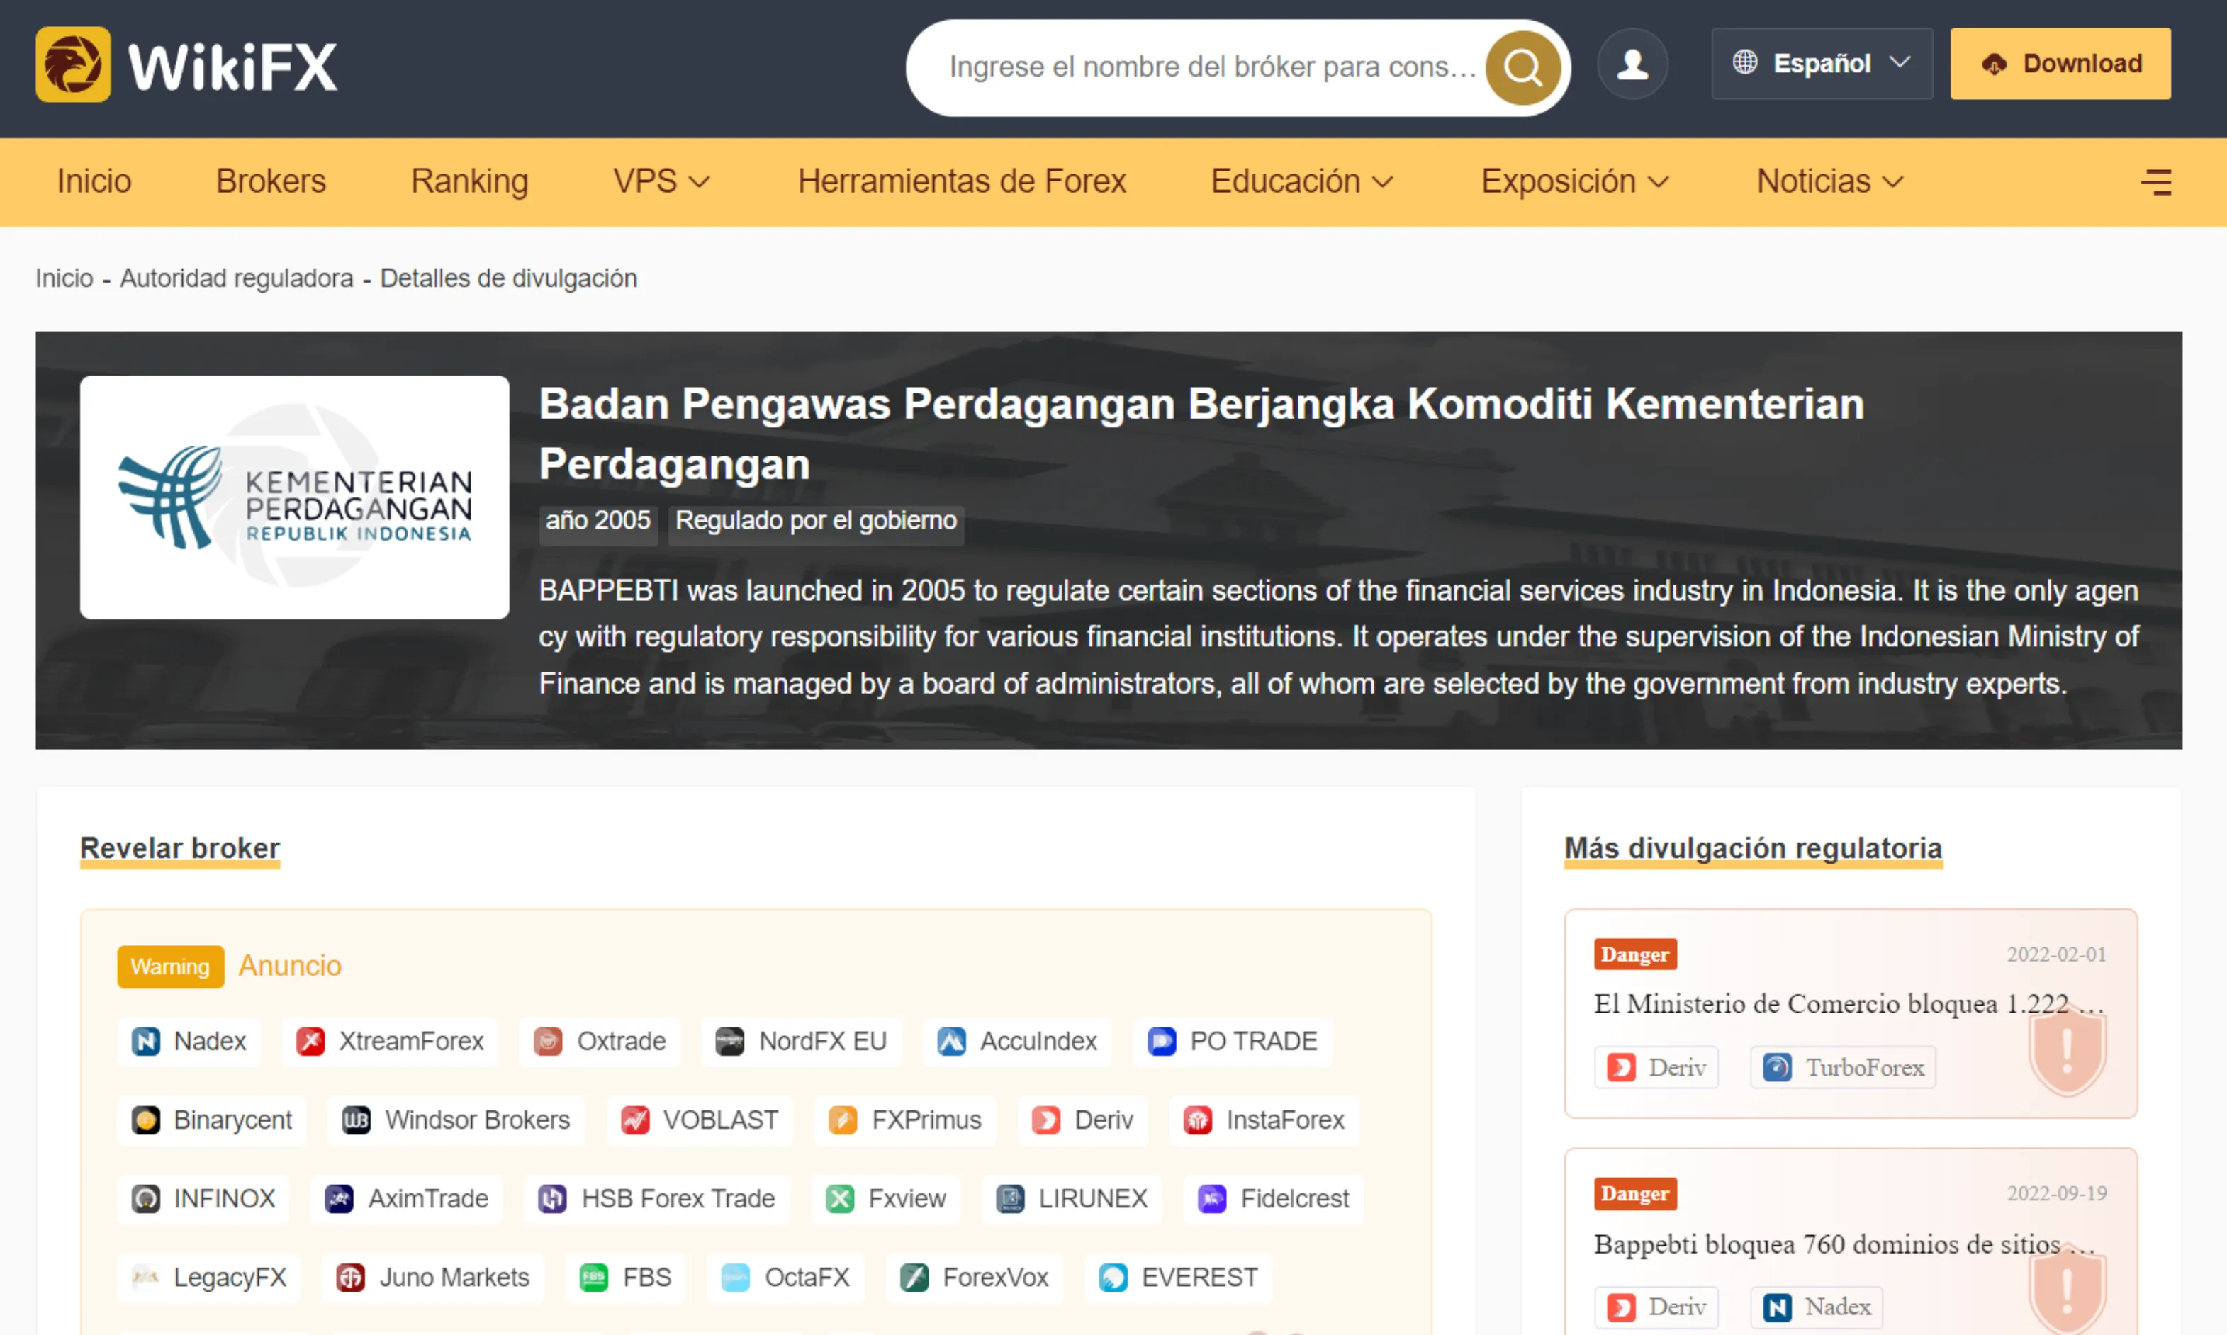Click the Danger badge dated 2022-02-01
This screenshot has height=1335, width=2227.
click(1636, 954)
